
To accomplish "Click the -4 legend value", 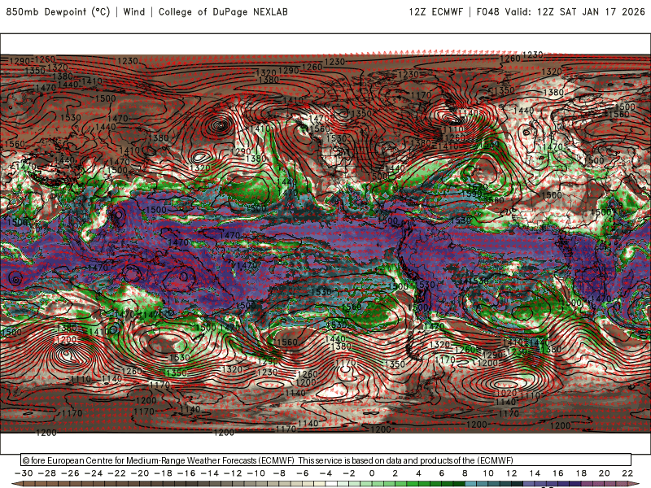I will pyautogui.click(x=326, y=473).
